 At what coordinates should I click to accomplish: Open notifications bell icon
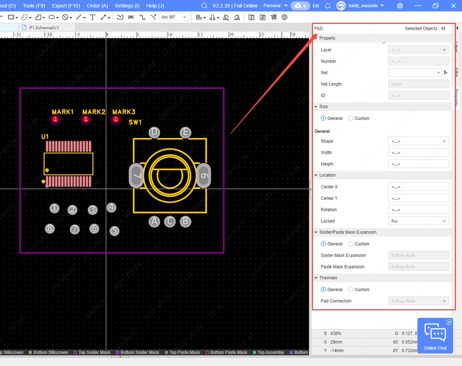click(x=327, y=6)
